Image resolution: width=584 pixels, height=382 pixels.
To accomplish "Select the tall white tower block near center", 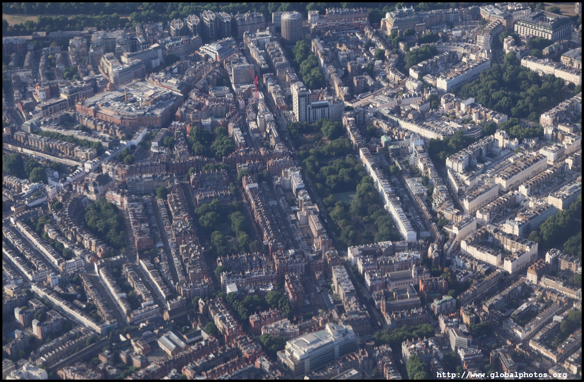I will (x=301, y=102).
